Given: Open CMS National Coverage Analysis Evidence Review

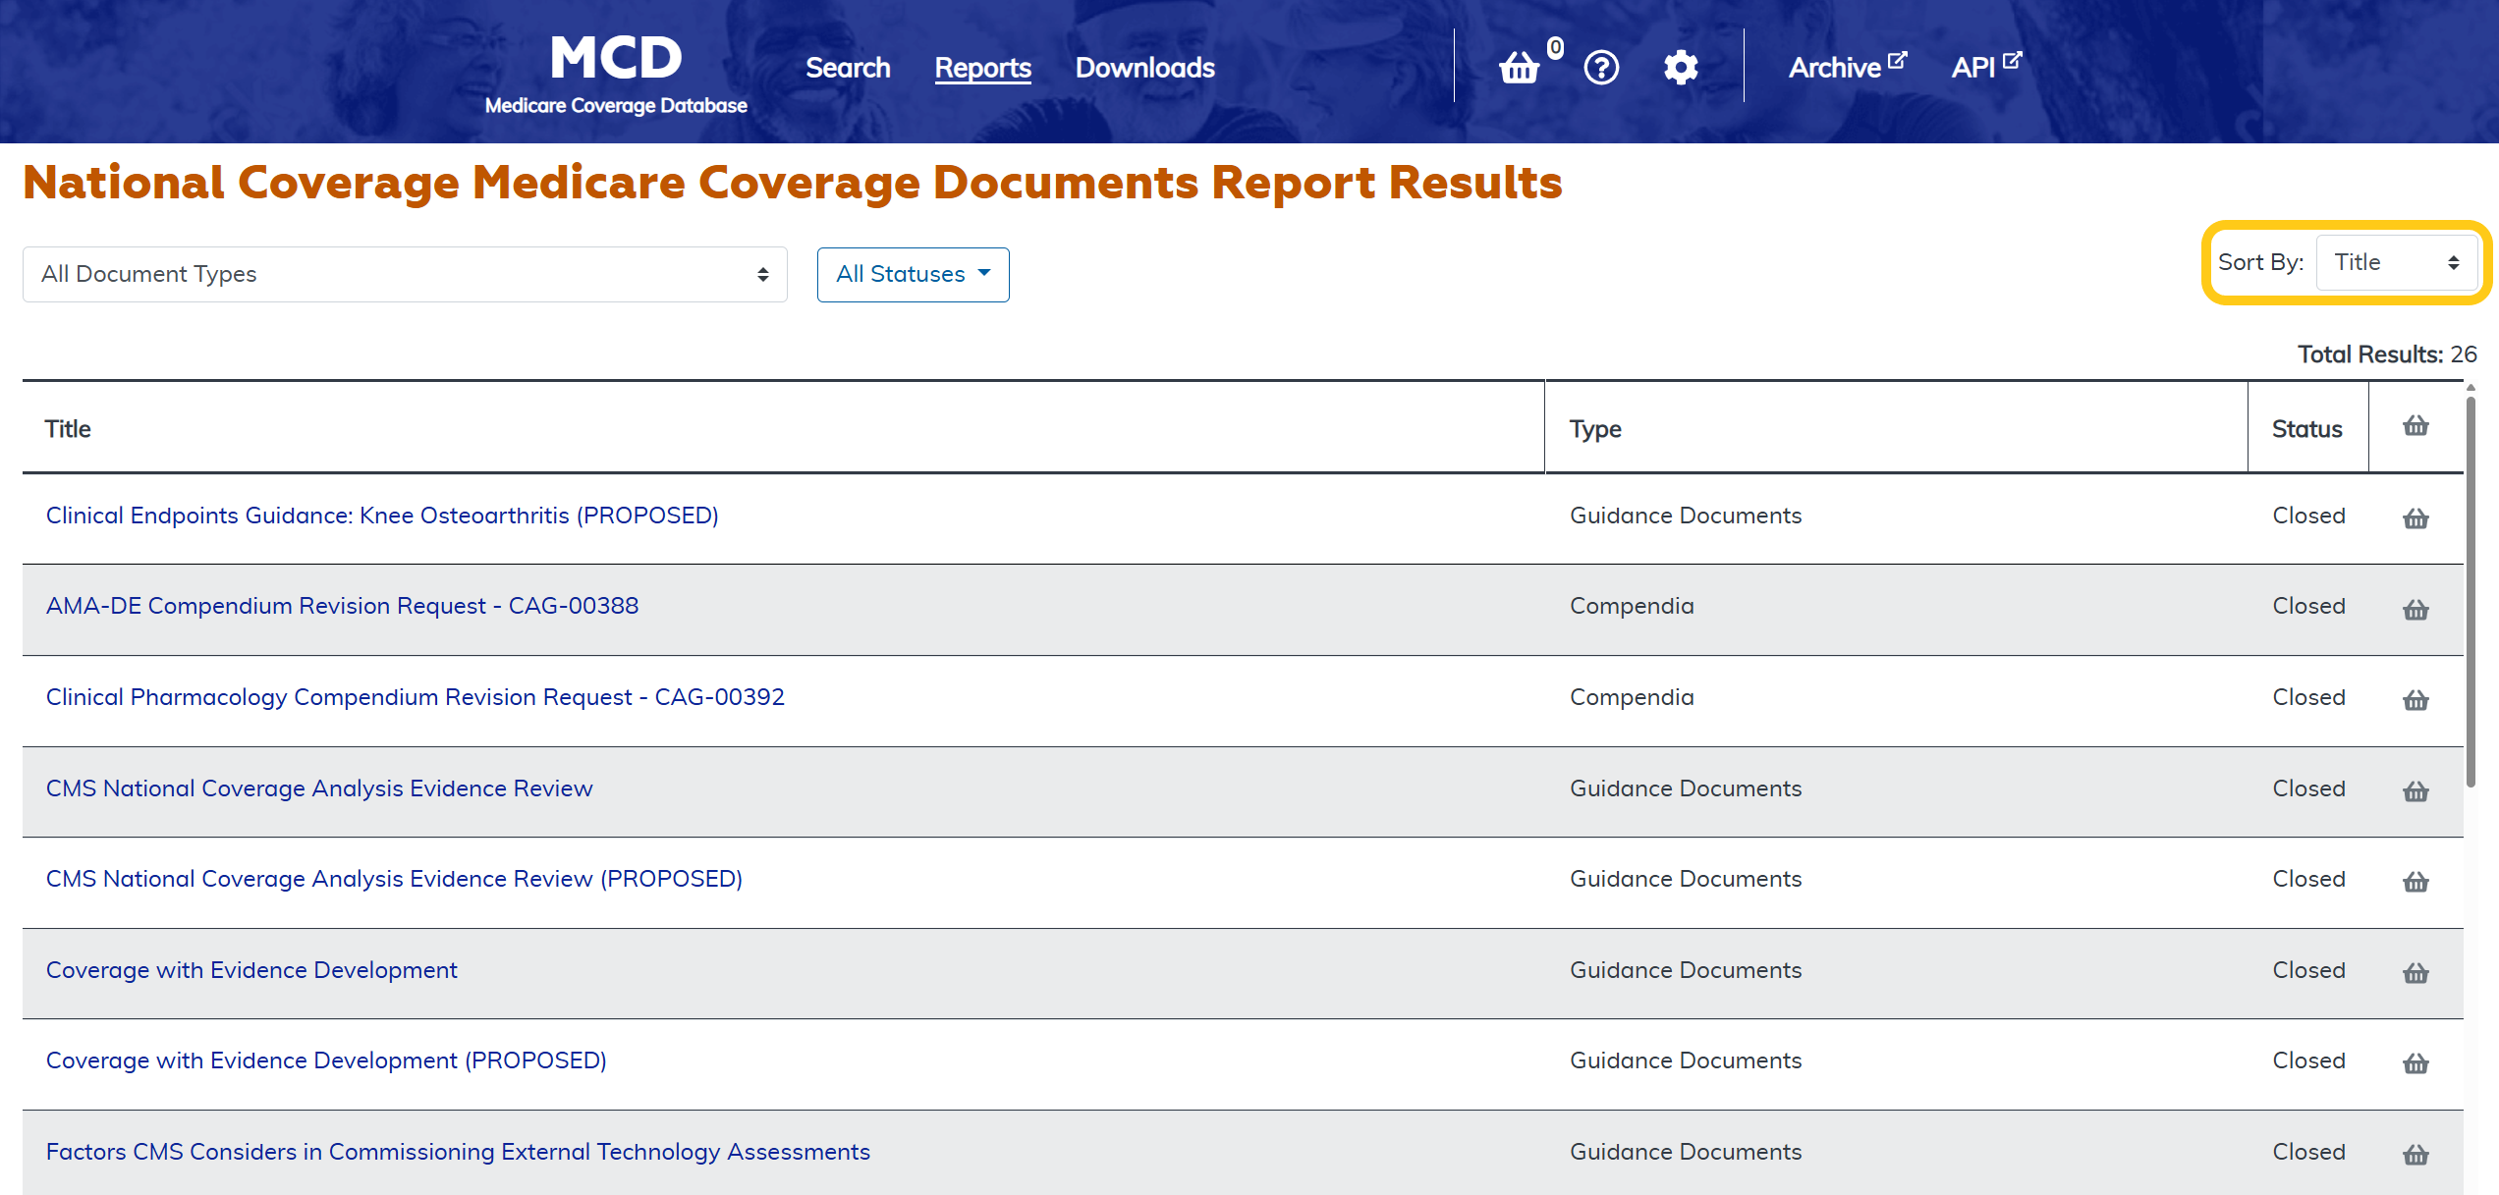Looking at the screenshot, I should [x=319, y=788].
